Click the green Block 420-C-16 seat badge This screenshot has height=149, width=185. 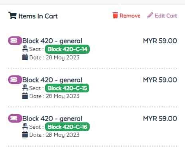tap(67, 127)
